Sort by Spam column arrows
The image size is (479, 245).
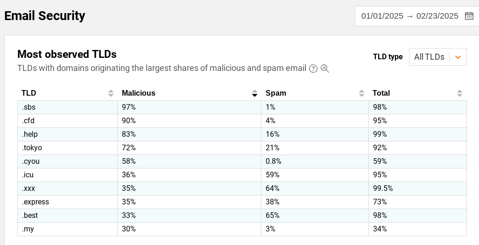click(361, 93)
